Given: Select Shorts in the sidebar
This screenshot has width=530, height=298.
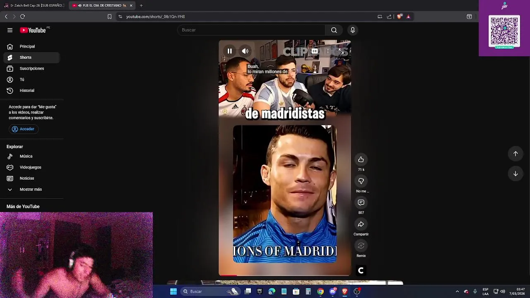Looking at the screenshot, I should (31, 58).
